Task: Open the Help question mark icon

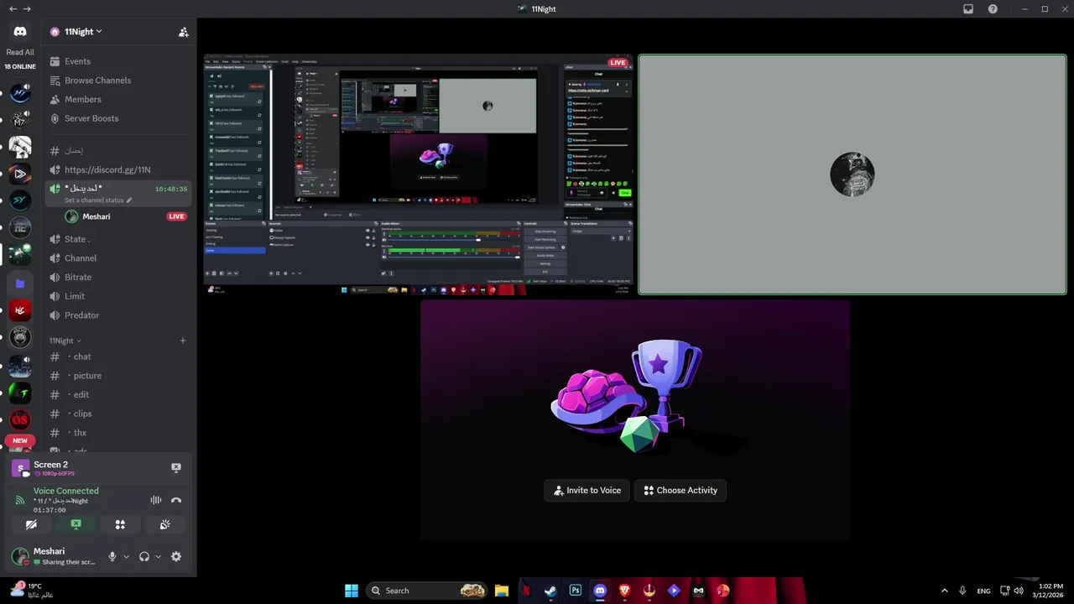Action: click(993, 9)
